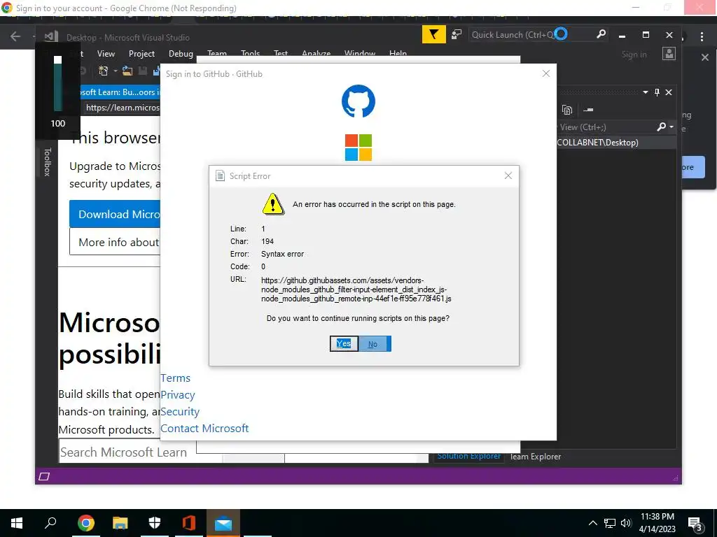Open Google Chrome from the taskbar
Image resolution: width=717 pixels, height=537 pixels.
click(86, 523)
